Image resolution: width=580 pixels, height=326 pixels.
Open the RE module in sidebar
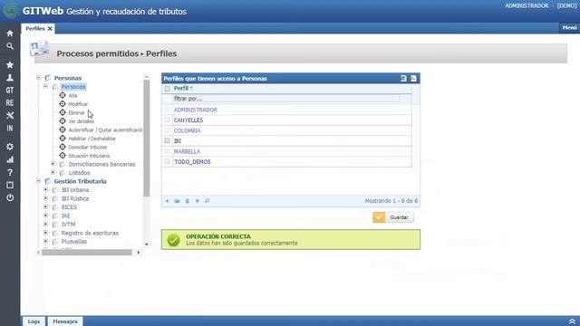(10, 102)
